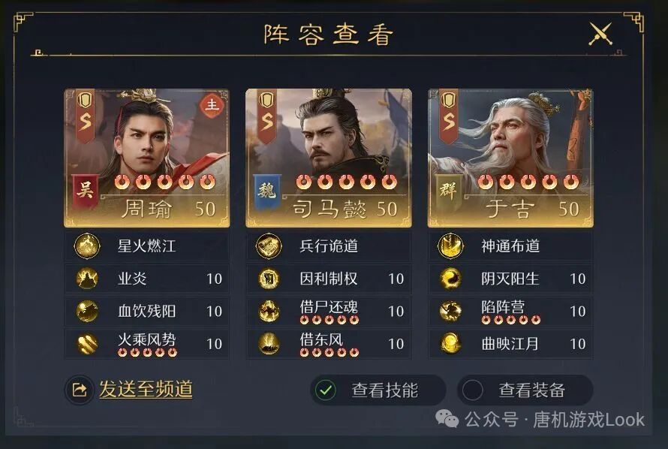The image size is (668, 449).
Task: Close the 阵容查看 panel with crossed swords
Action: coord(600,34)
